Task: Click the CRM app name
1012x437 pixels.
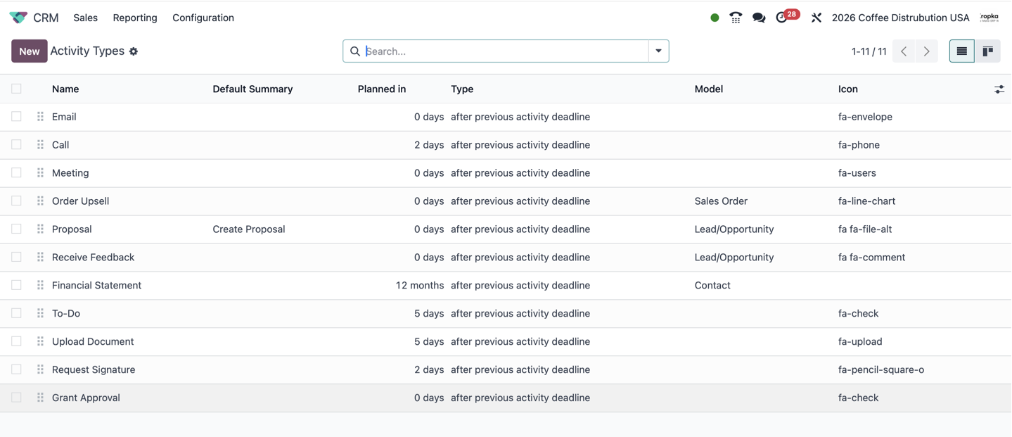Action: point(46,18)
